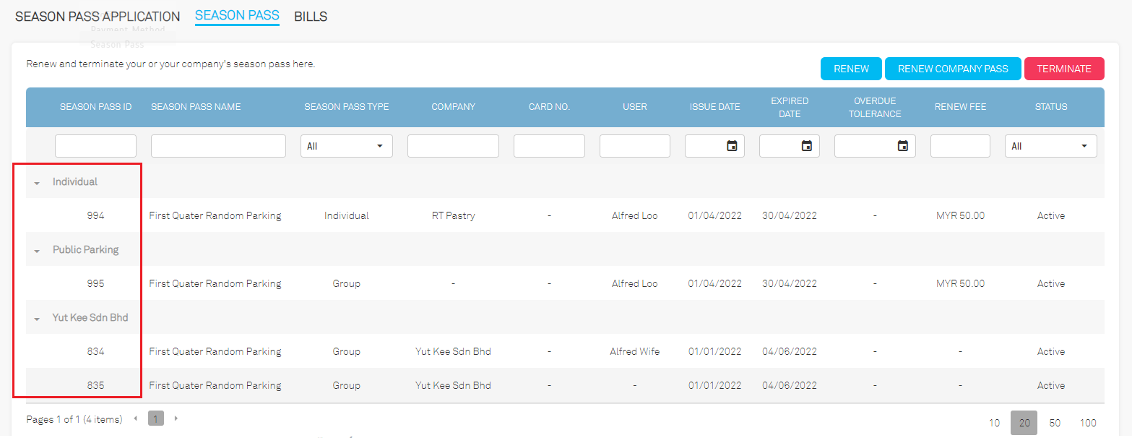This screenshot has width=1132, height=438.
Task: Open the Expired Date calendar picker
Action: click(x=807, y=146)
